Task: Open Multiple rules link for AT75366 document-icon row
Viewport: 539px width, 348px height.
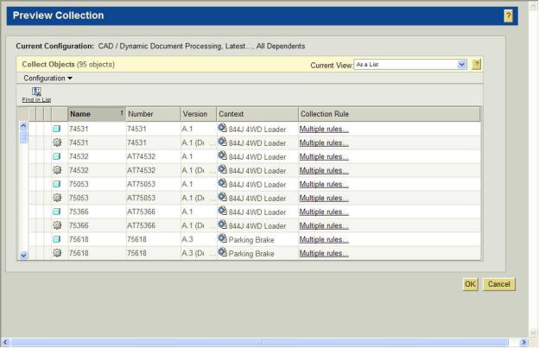Action: 324,212
